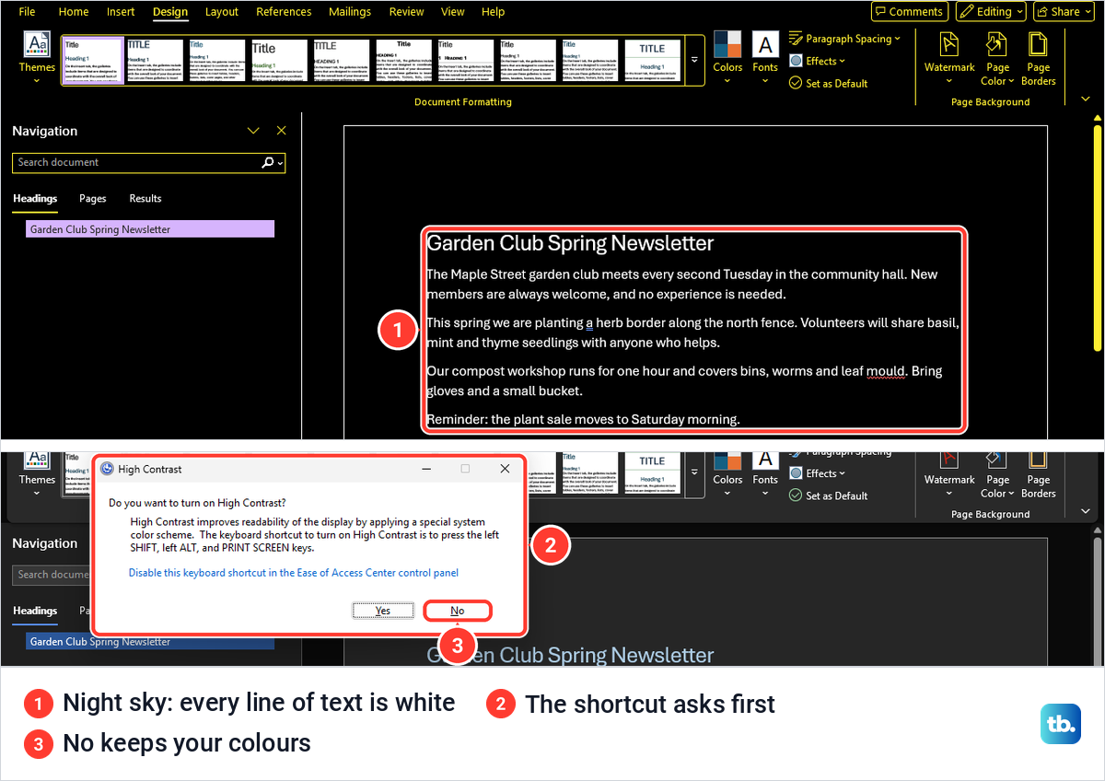This screenshot has width=1105, height=781.
Task: Switch to the Layout ribbon tab
Action: 222,12
